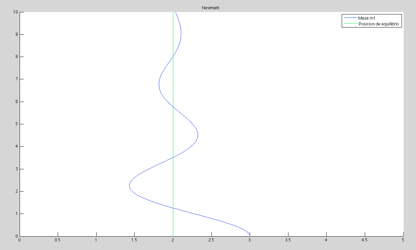
Task: Click the x-axis tick label "0.5"
Action: pyautogui.click(x=58, y=240)
